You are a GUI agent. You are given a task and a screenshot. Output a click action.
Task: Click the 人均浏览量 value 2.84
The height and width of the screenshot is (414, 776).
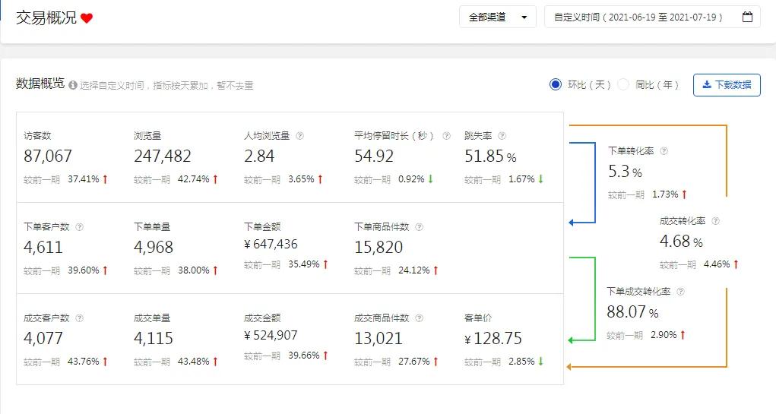pos(259,156)
